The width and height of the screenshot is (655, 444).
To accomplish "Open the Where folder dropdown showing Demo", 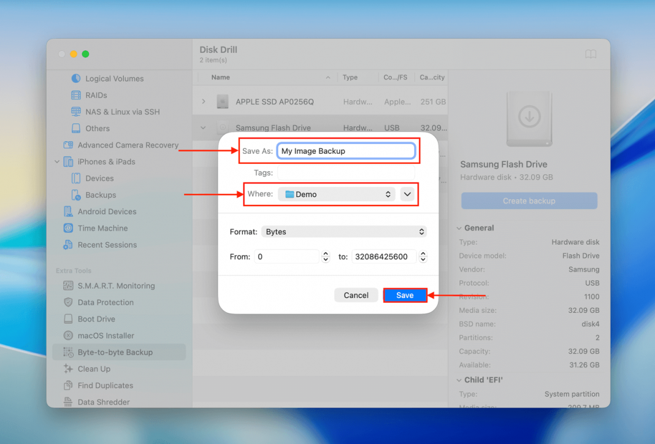I will [337, 194].
